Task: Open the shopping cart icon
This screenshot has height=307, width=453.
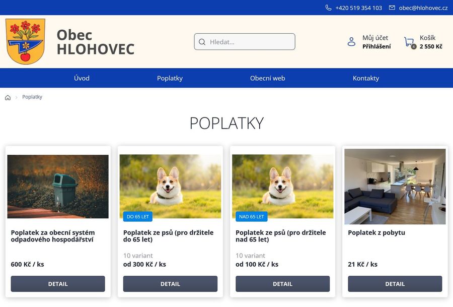Action: tap(409, 42)
